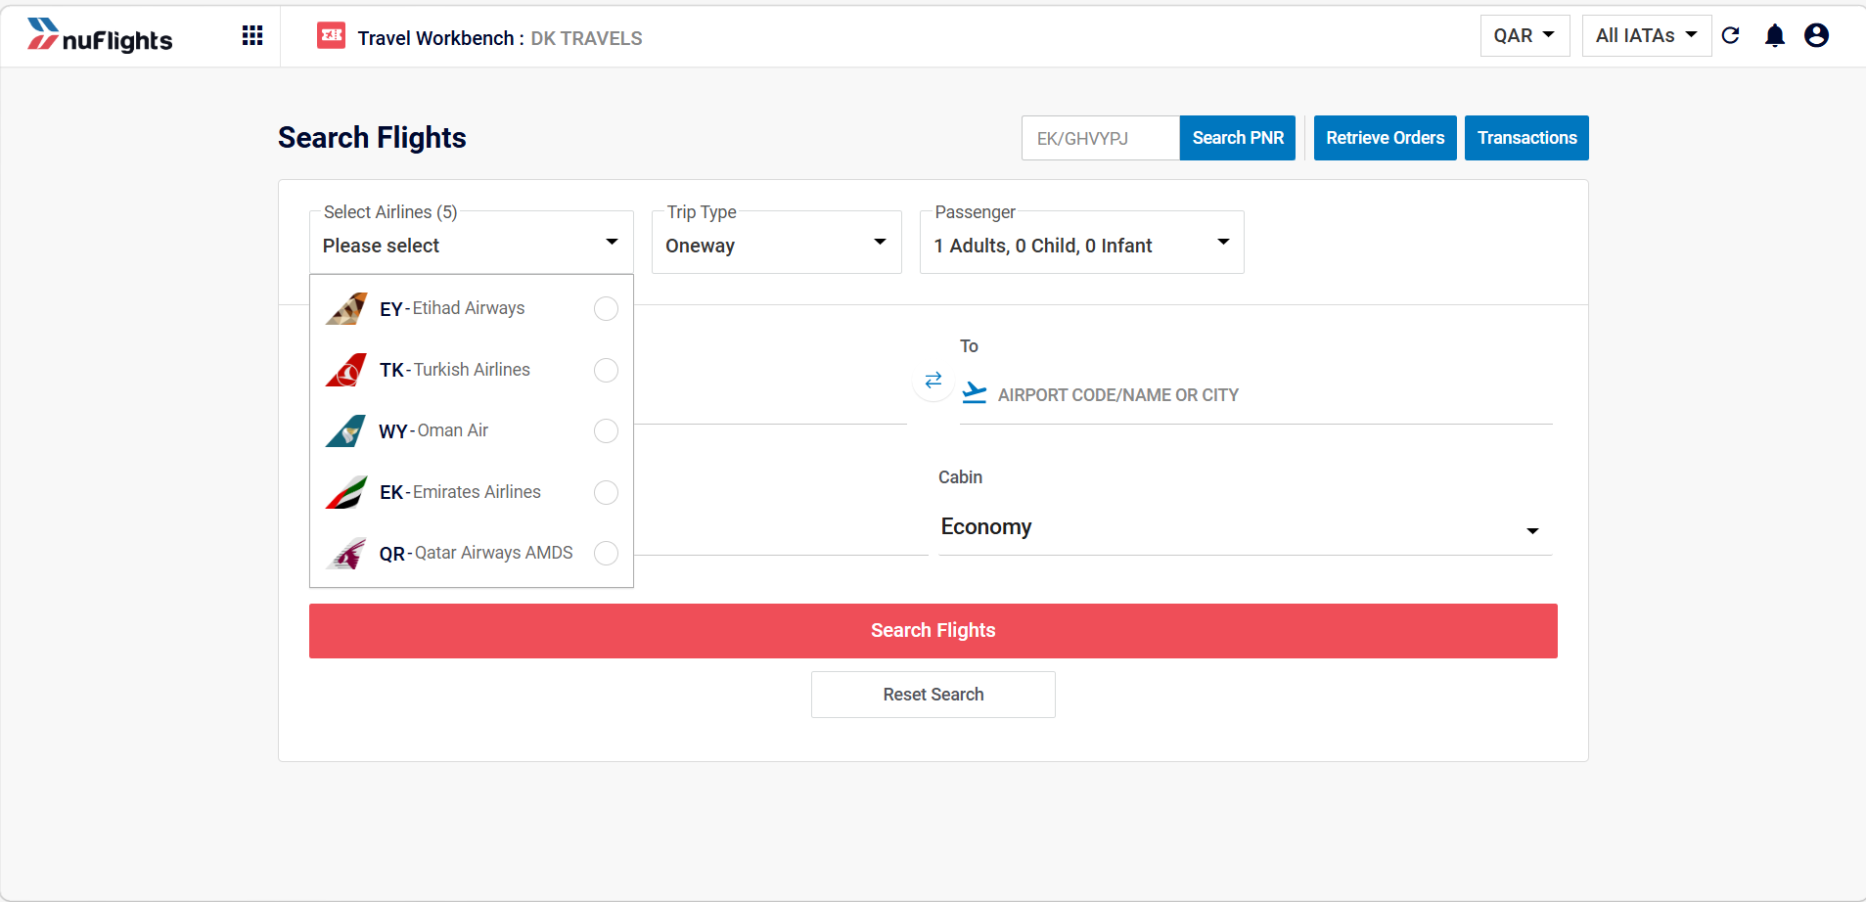Open the Cabin Economy dropdown
Screen dimensions: 1866x902
tap(1245, 527)
